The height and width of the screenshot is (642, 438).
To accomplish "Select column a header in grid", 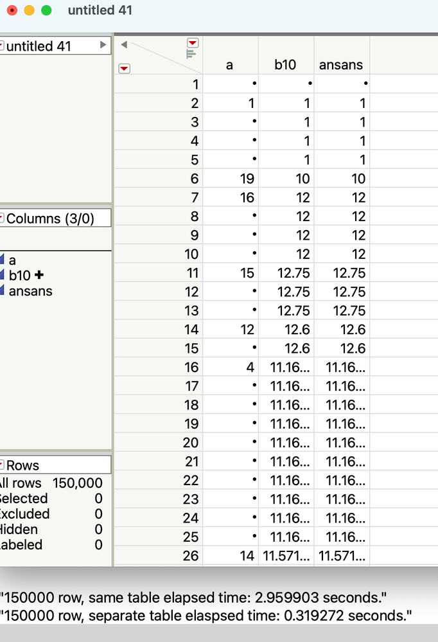I will coord(229,64).
